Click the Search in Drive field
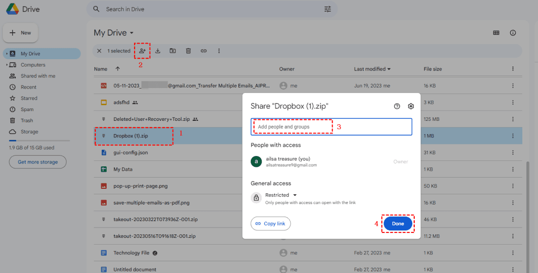This screenshot has height=273, width=538. pyautogui.click(x=212, y=9)
